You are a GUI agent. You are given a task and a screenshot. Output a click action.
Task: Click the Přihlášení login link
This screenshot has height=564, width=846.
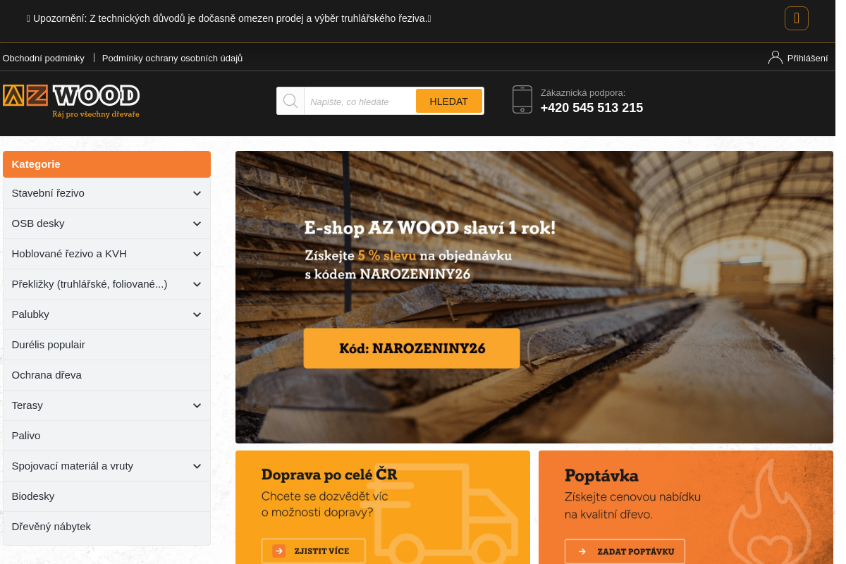point(807,58)
